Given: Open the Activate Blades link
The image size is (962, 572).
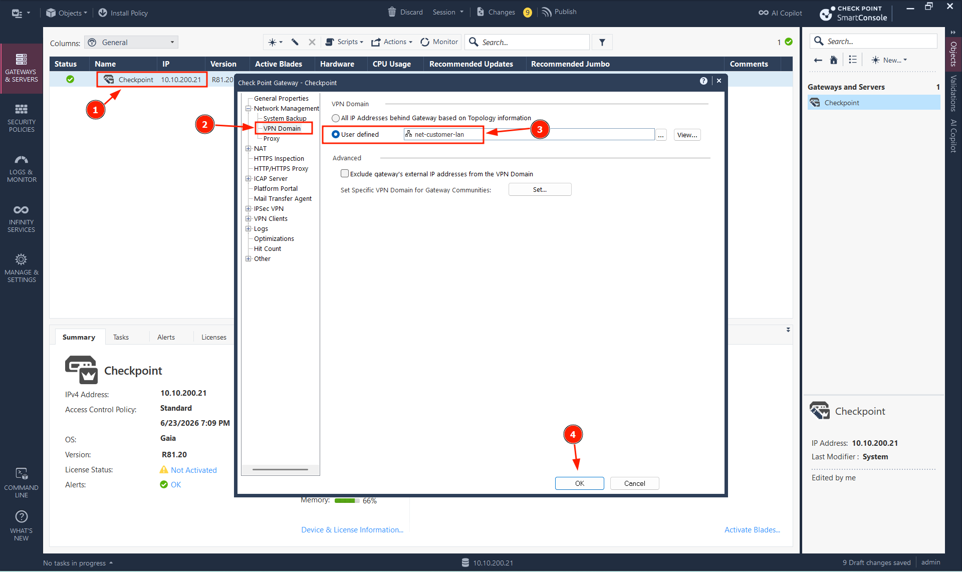Looking at the screenshot, I should click(x=752, y=530).
